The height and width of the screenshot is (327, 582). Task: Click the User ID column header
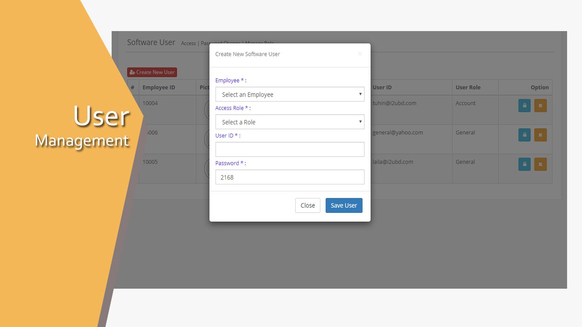pos(382,87)
